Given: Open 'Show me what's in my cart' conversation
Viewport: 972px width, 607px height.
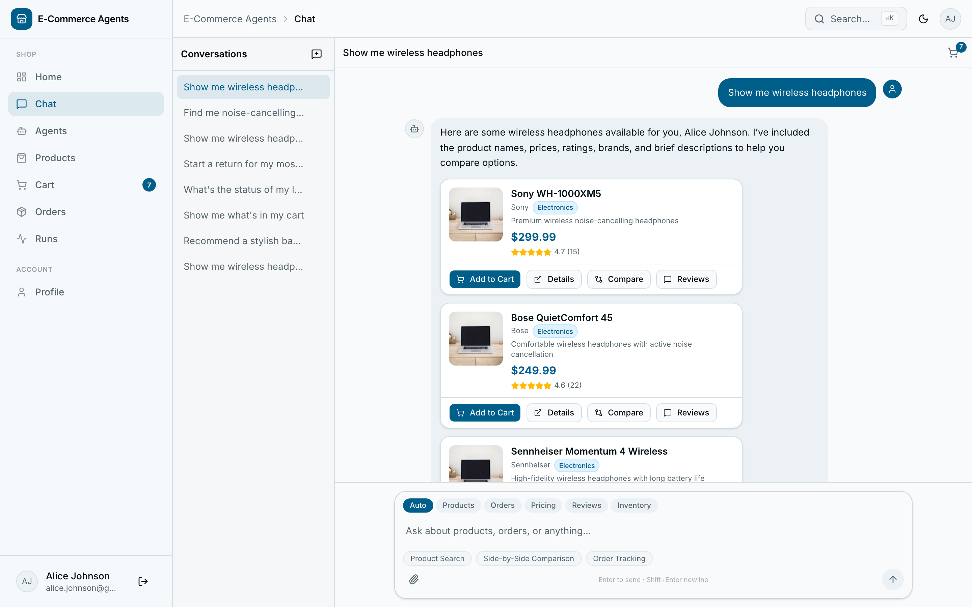Looking at the screenshot, I should coord(253,215).
